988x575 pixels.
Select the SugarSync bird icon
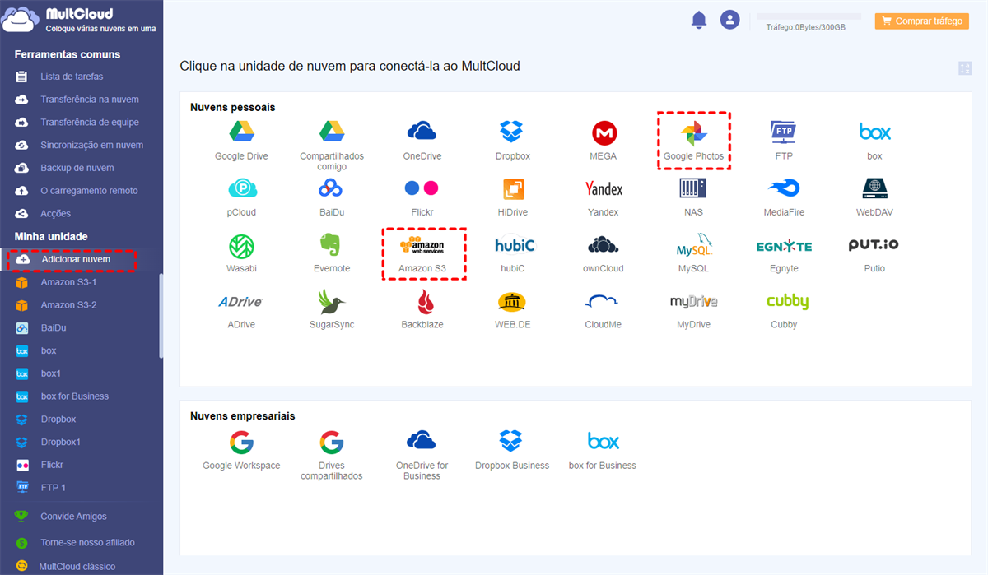pyautogui.click(x=331, y=301)
